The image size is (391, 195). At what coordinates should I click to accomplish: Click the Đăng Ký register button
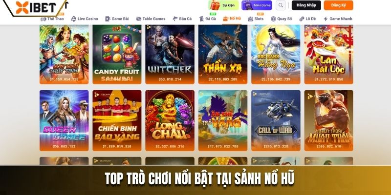338,5
